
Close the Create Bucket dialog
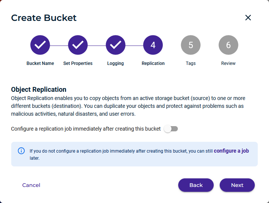248,18
